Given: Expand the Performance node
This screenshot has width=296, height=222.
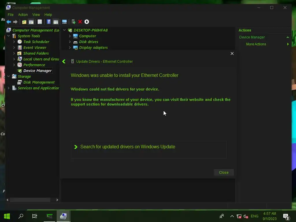Looking at the screenshot, I should click(14, 65).
